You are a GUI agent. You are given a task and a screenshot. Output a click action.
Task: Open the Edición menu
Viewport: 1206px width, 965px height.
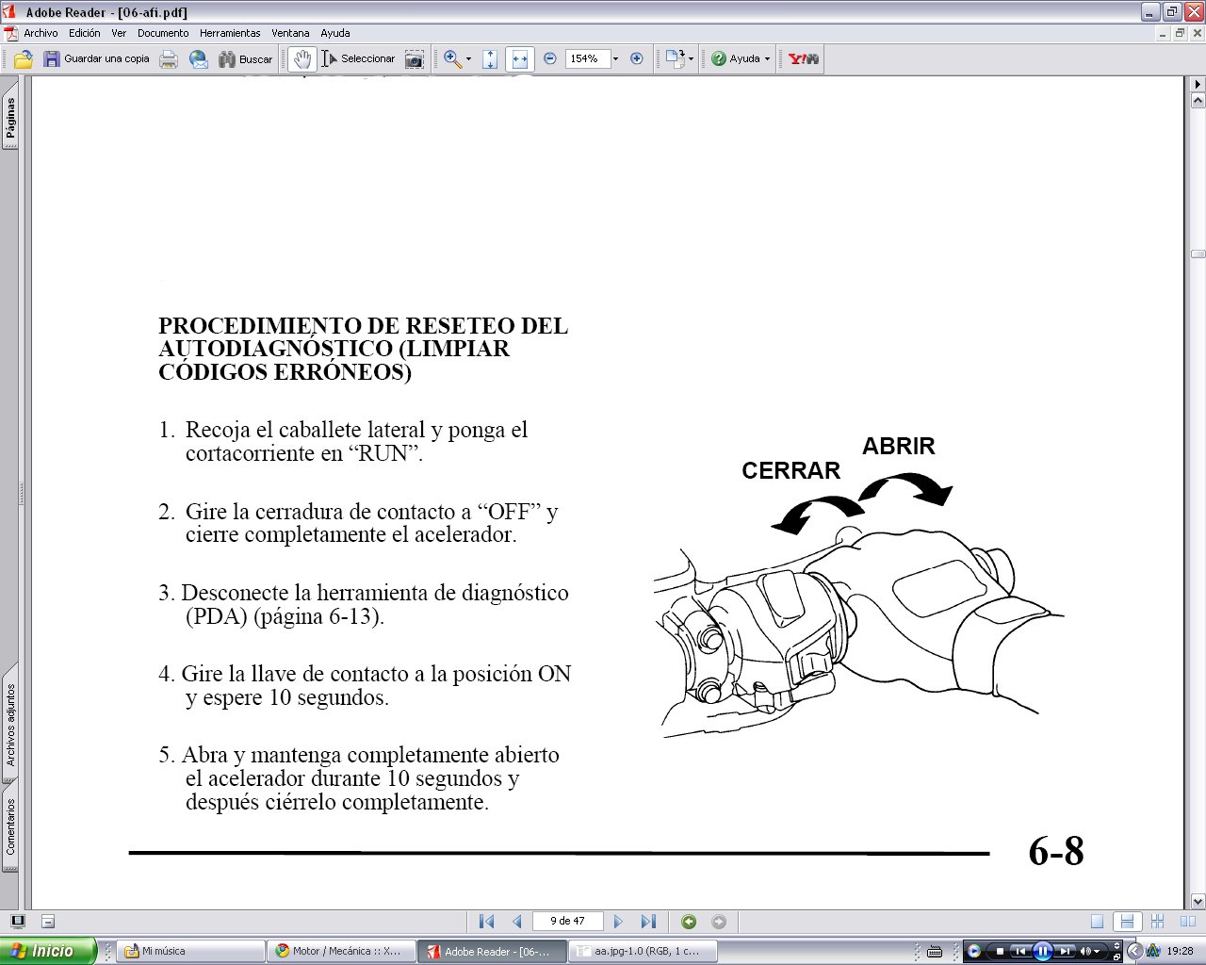point(85,33)
